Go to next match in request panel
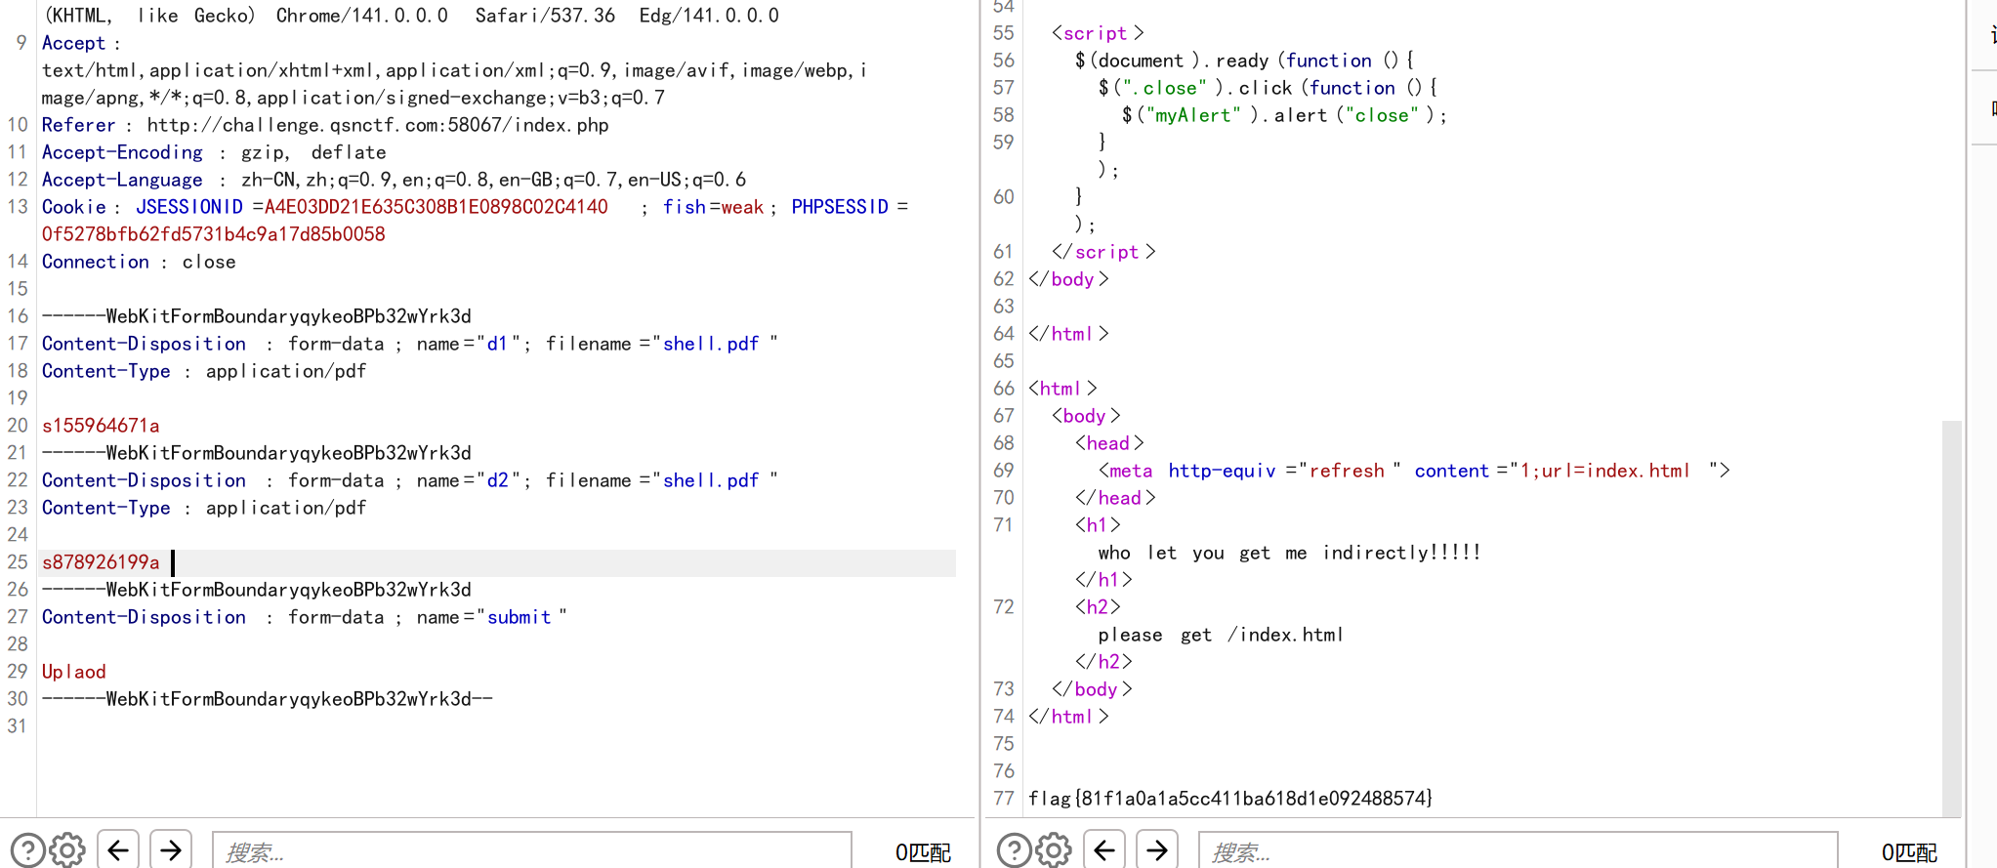Viewport: 1997px width, 868px height. pyautogui.click(x=171, y=850)
